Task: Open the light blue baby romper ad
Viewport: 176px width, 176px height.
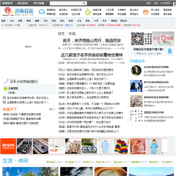Action: (x=105, y=146)
